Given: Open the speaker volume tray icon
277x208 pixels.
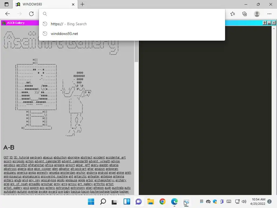Looking at the screenshot, I should (244, 201).
